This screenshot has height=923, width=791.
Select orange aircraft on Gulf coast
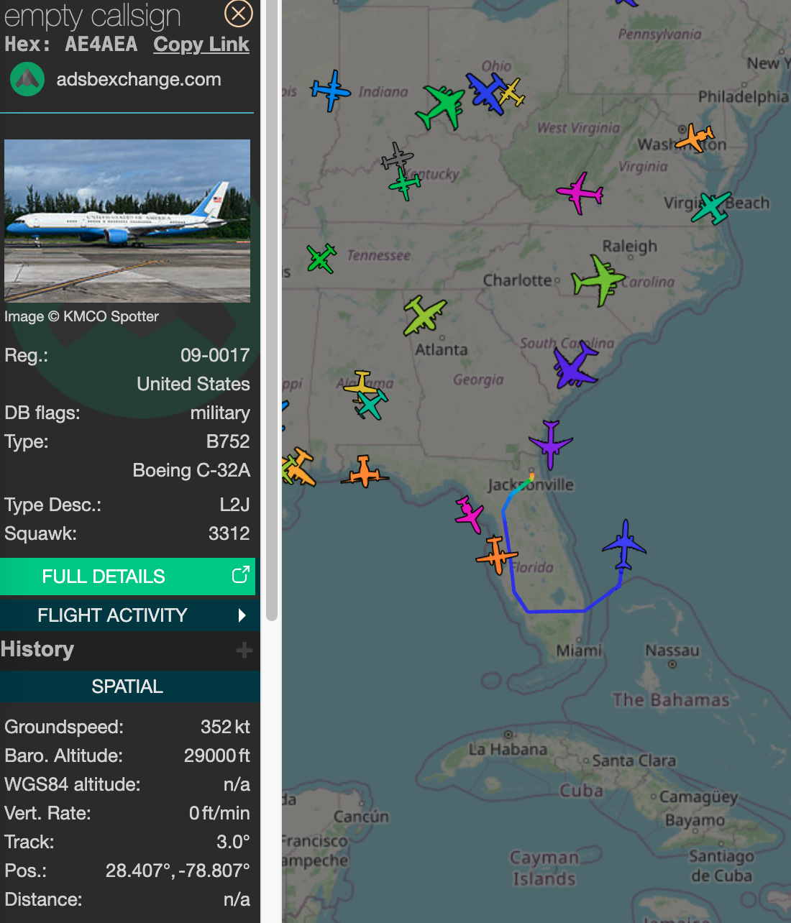365,472
